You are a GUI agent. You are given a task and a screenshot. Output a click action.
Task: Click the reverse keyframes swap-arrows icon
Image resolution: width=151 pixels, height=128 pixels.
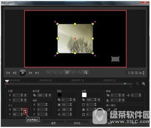coord(67,72)
